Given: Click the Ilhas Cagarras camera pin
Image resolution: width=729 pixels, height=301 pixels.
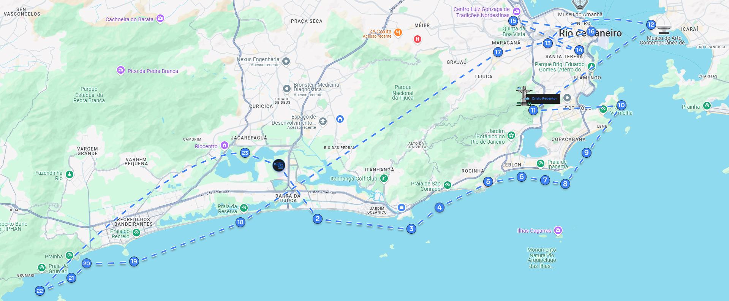Looking at the screenshot, I should point(558,230).
